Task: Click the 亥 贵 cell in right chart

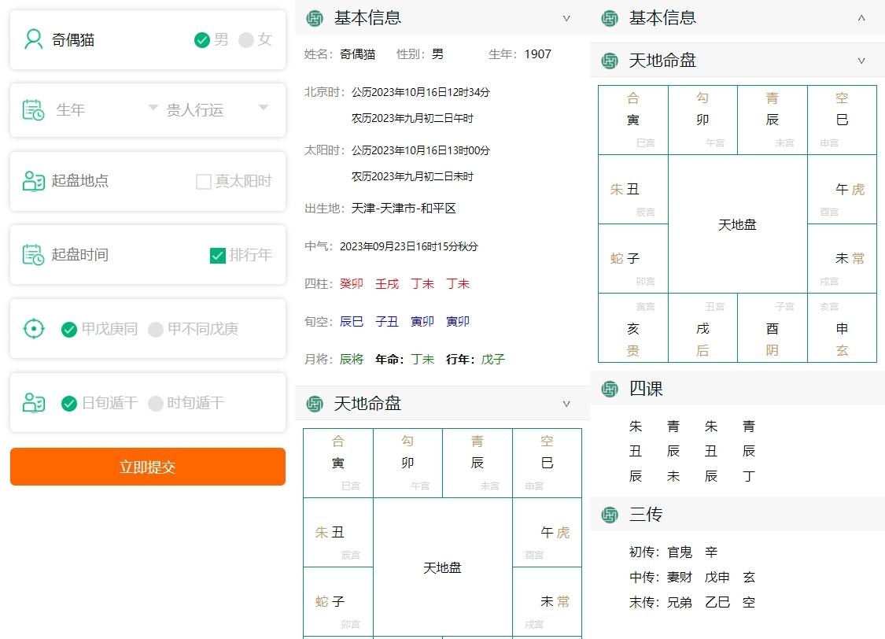Action: (x=633, y=328)
